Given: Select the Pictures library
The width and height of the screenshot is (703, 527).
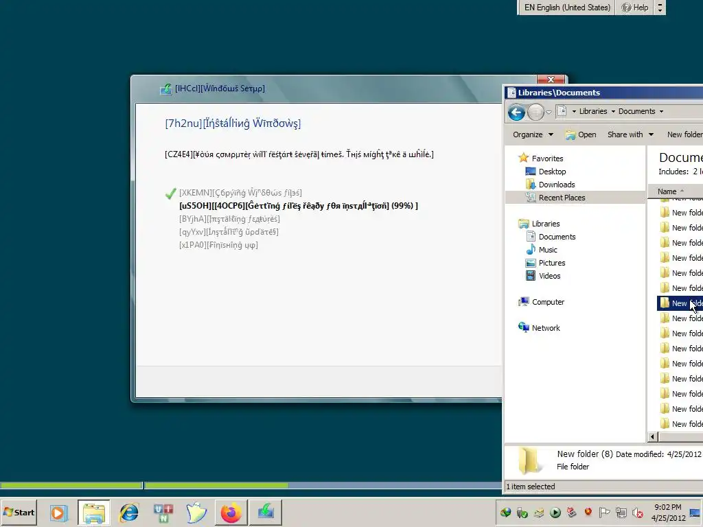Looking at the screenshot, I should coord(545,263).
